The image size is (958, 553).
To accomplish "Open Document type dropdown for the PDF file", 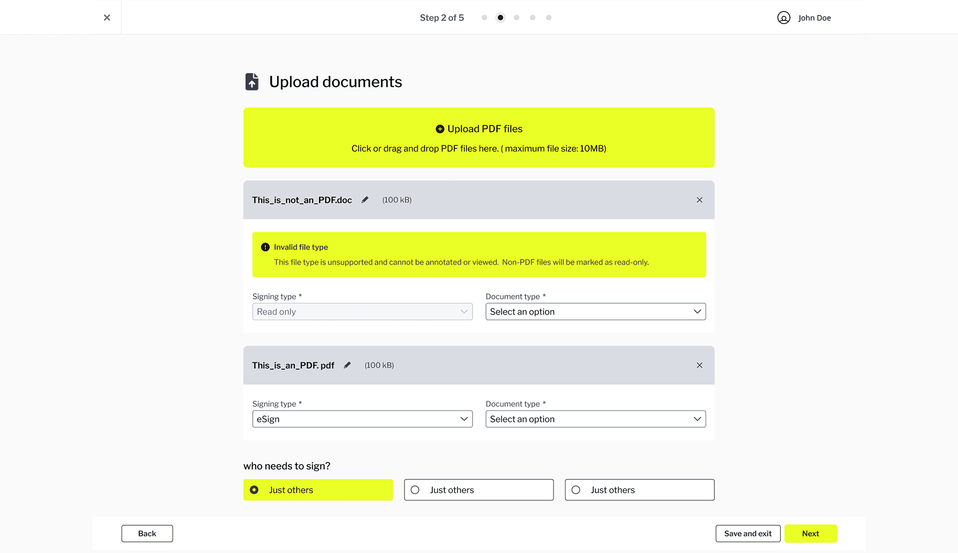I will click(595, 419).
